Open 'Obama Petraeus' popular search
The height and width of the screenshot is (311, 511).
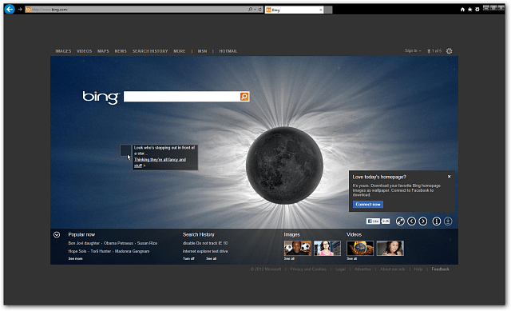(119, 243)
